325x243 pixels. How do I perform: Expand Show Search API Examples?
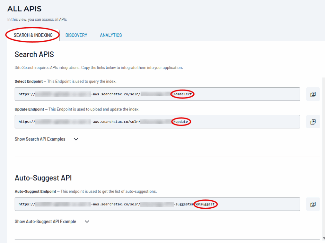40,139
